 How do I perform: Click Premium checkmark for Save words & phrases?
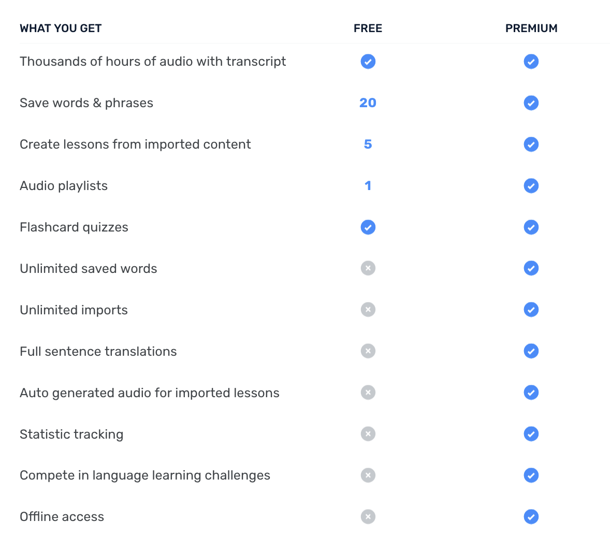click(x=531, y=103)
